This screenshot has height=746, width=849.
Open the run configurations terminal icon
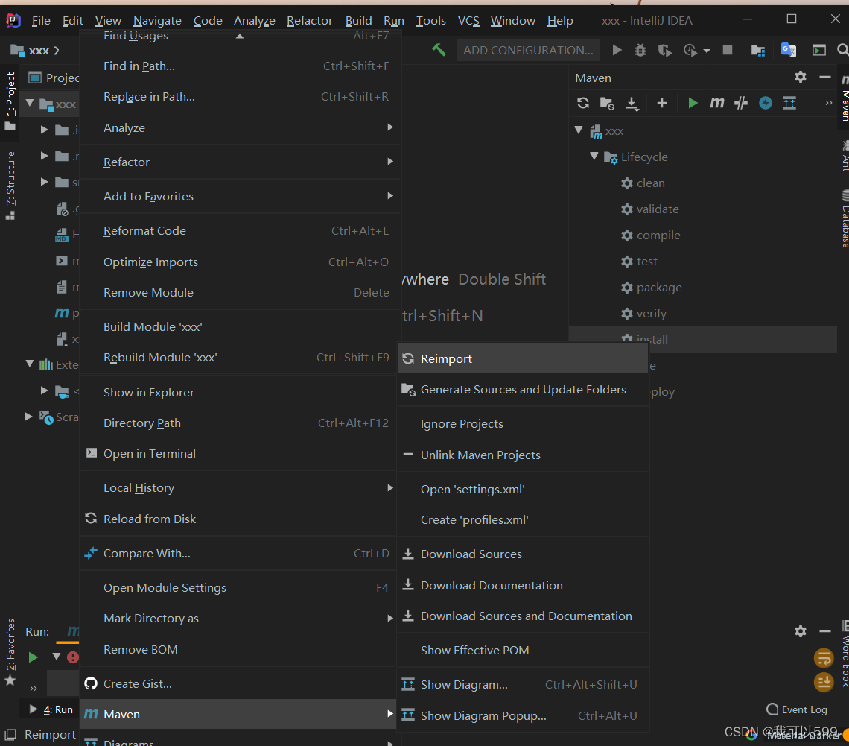(x=819, y=51)
